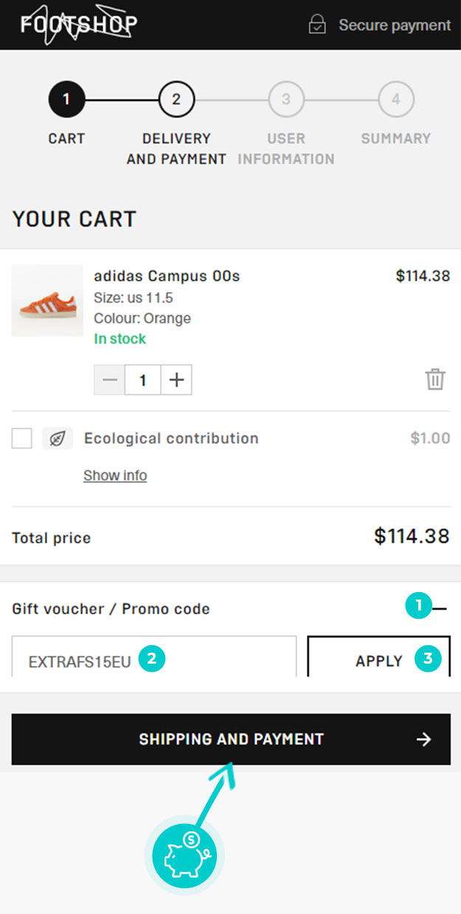Click the ecological contribution leaf icon
Image resolution: width=461 pixels, height=914 pixels.
click(57, 439)
